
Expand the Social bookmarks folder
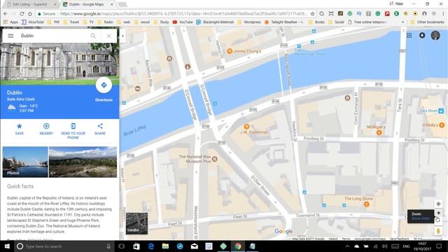point(336,22)
